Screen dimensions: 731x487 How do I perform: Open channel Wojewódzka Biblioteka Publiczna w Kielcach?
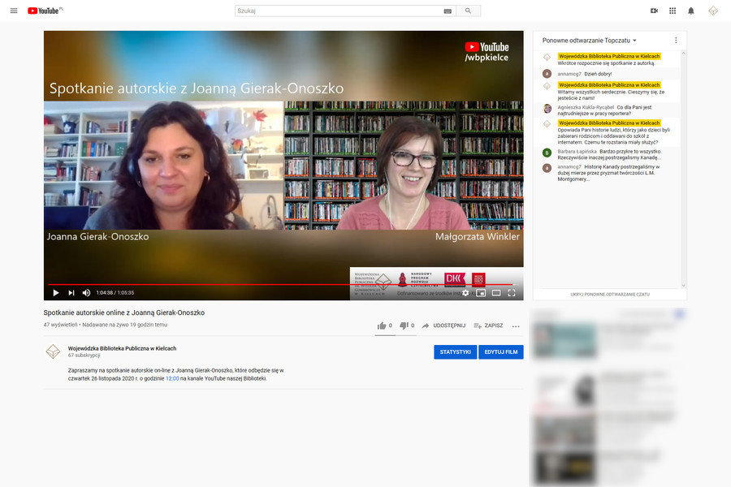pyautogui.click(x=122, y=348)
